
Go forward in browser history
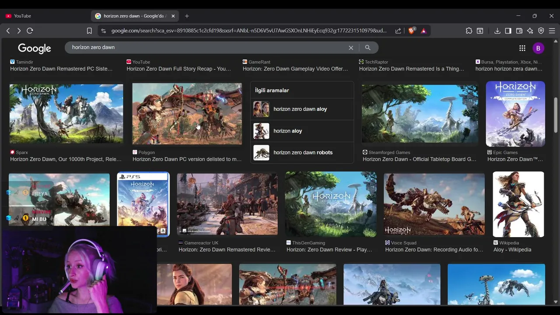19,31
